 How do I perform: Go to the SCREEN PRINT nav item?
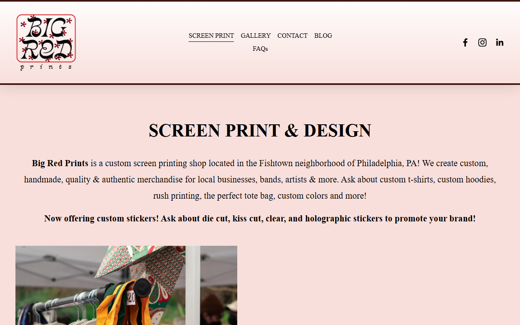[211, 36]
